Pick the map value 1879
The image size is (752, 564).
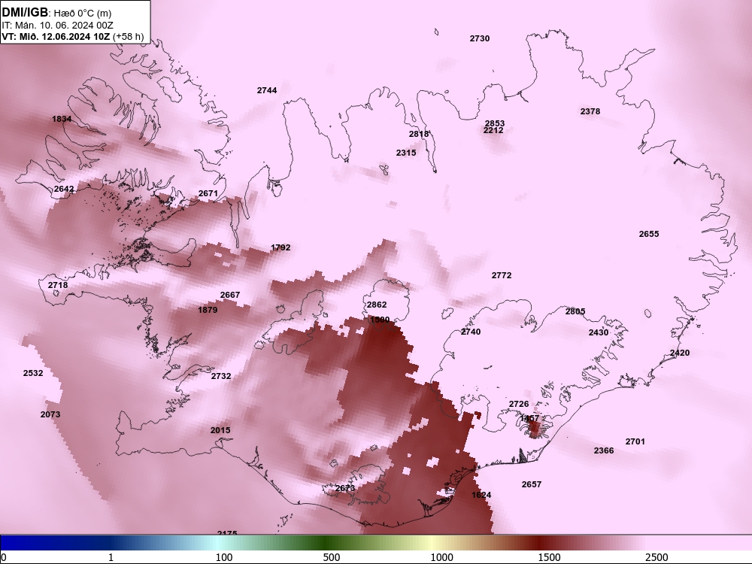click(208, 310)
